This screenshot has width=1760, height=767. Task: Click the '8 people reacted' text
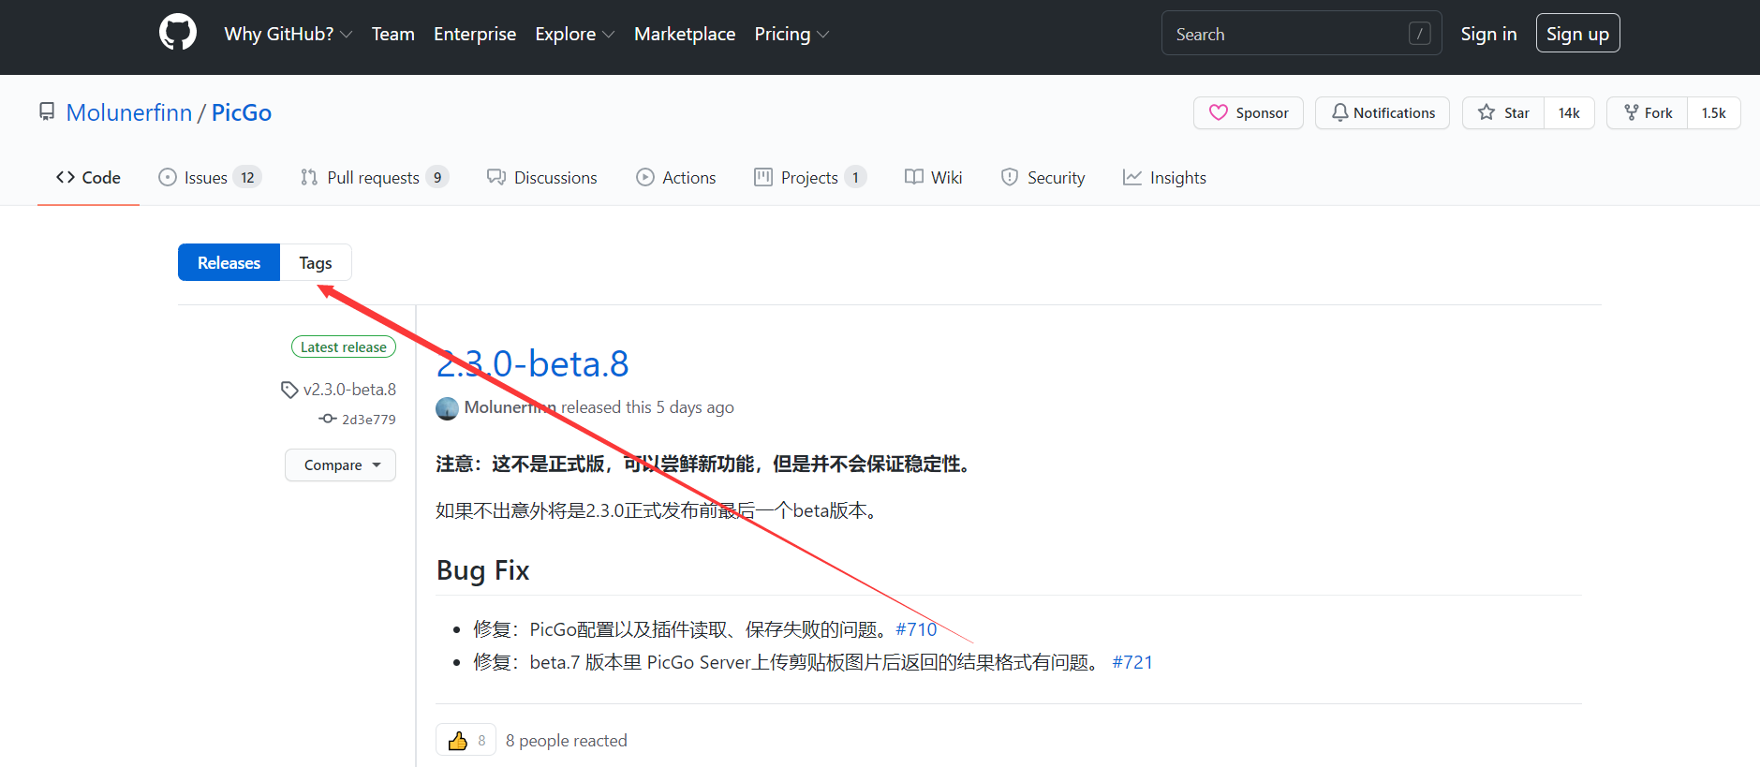coord(567,741)
